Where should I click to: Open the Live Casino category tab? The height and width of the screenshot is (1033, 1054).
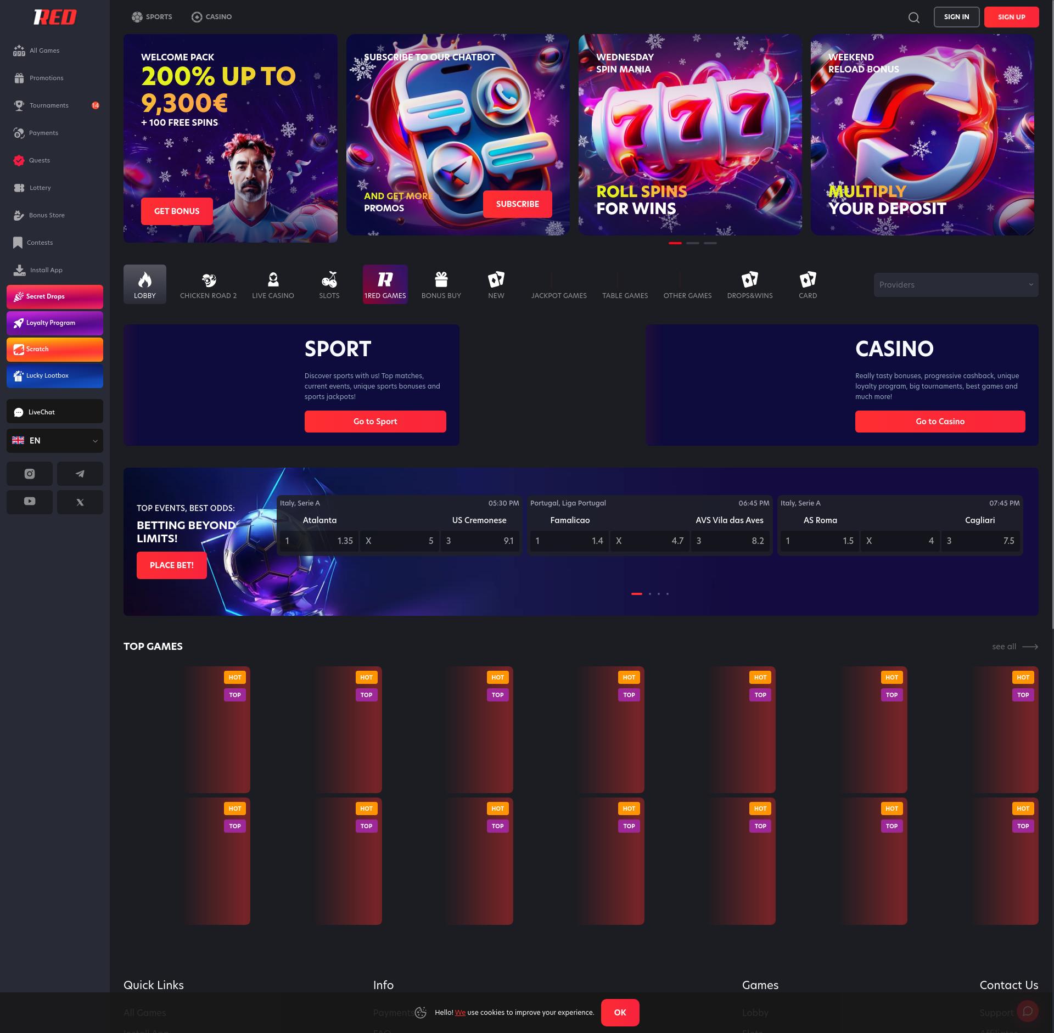273,285
